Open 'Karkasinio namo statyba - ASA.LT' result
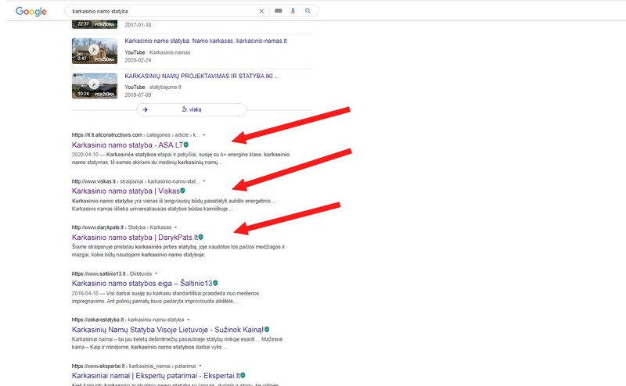This screenshot has height=386, width=626. 128,145
